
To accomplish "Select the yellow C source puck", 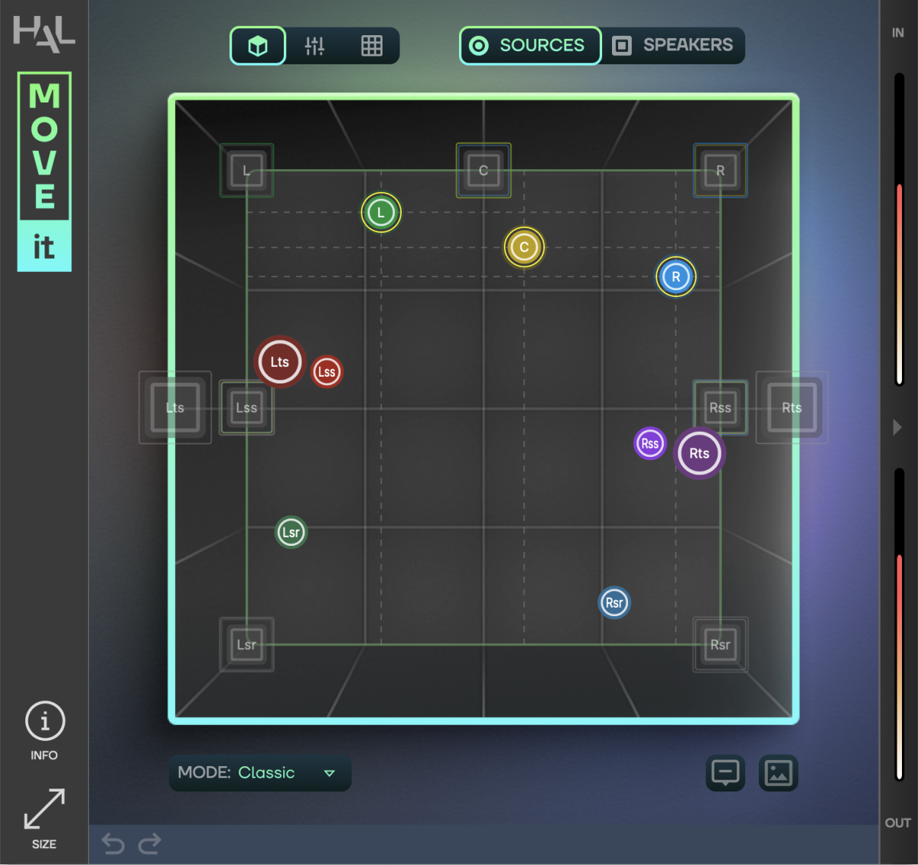I will point(524,247).
